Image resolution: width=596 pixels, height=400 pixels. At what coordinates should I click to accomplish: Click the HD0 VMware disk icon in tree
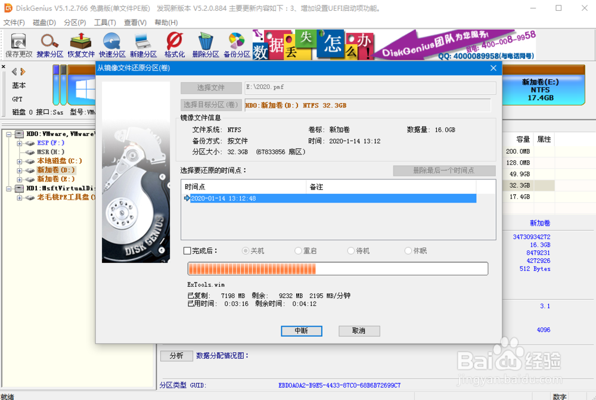(20, 134)
